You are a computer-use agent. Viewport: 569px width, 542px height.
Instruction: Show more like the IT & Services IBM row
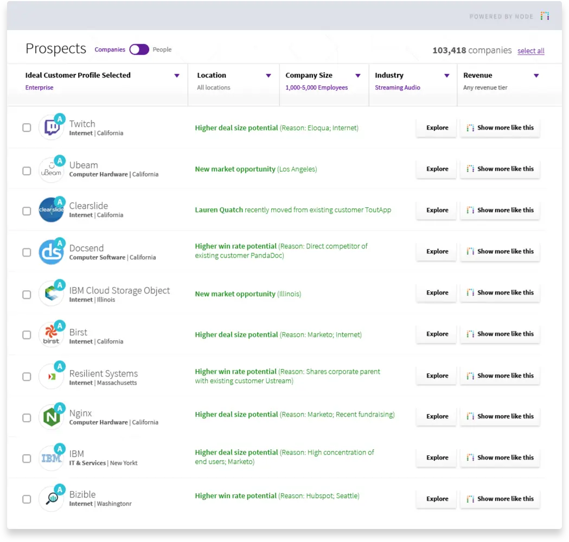500,458
